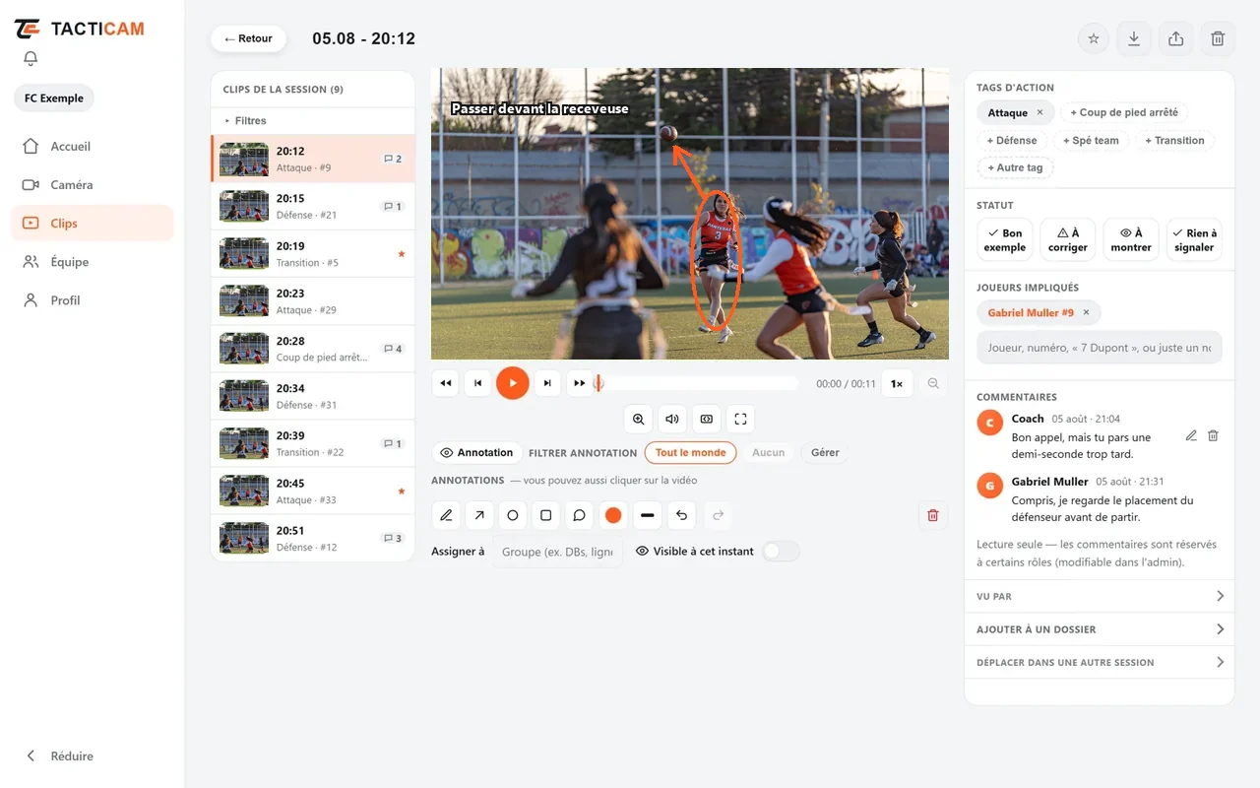Go back with the Retour button
This screenshot has width=1260, height=788.
(248, 38)
